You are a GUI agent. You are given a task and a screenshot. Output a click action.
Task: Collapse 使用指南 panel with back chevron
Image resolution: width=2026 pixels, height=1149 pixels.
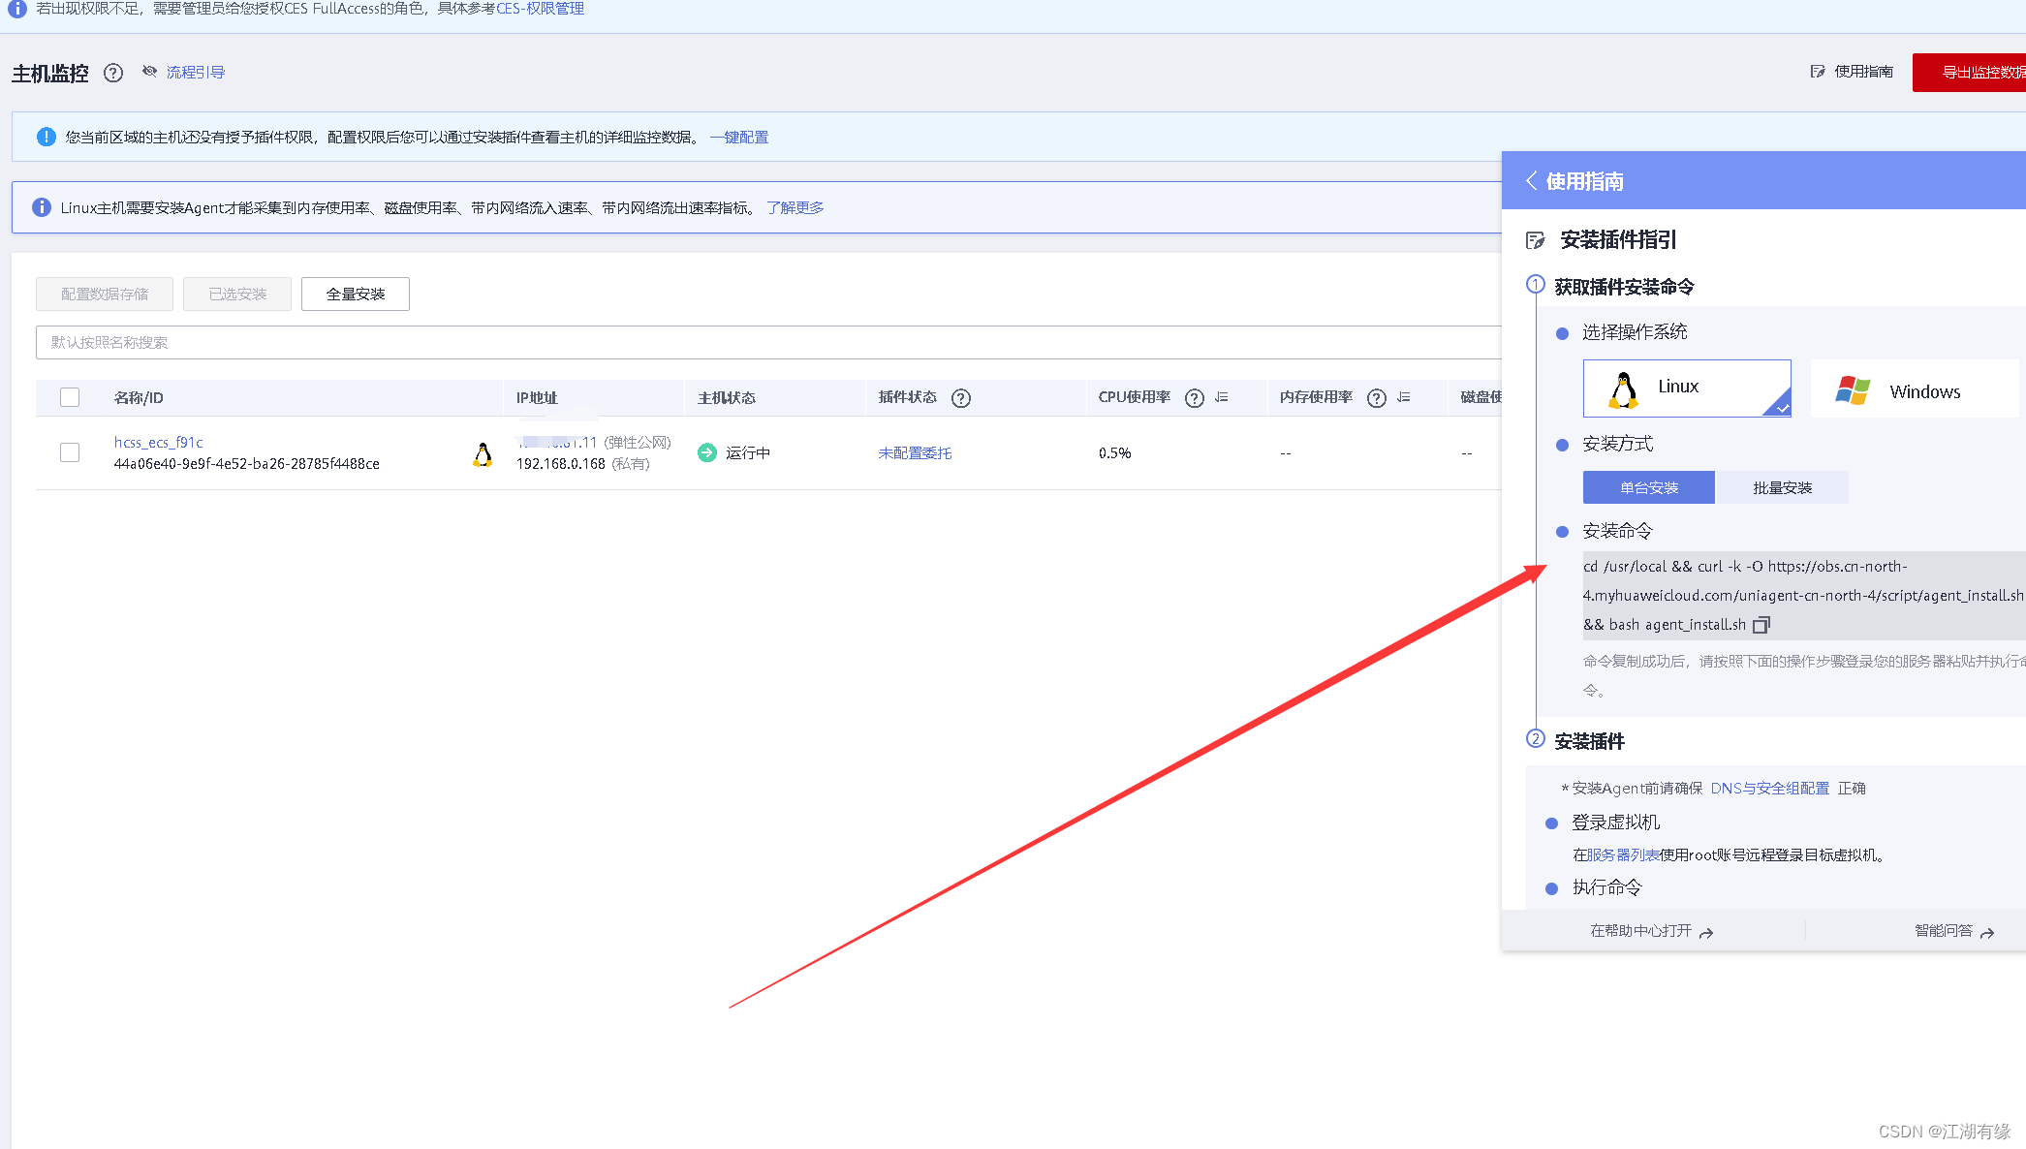coord(1531,180)
